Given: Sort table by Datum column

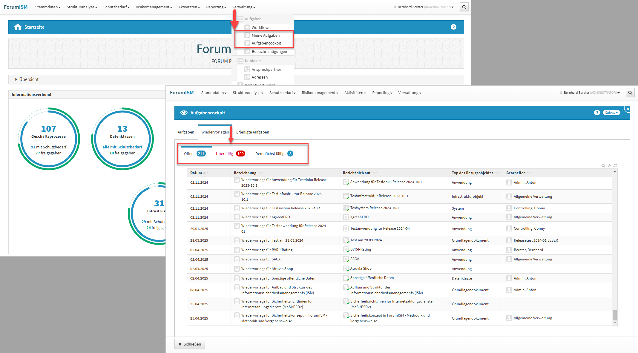Looking at the screenshot, I should tap(196, 173).
